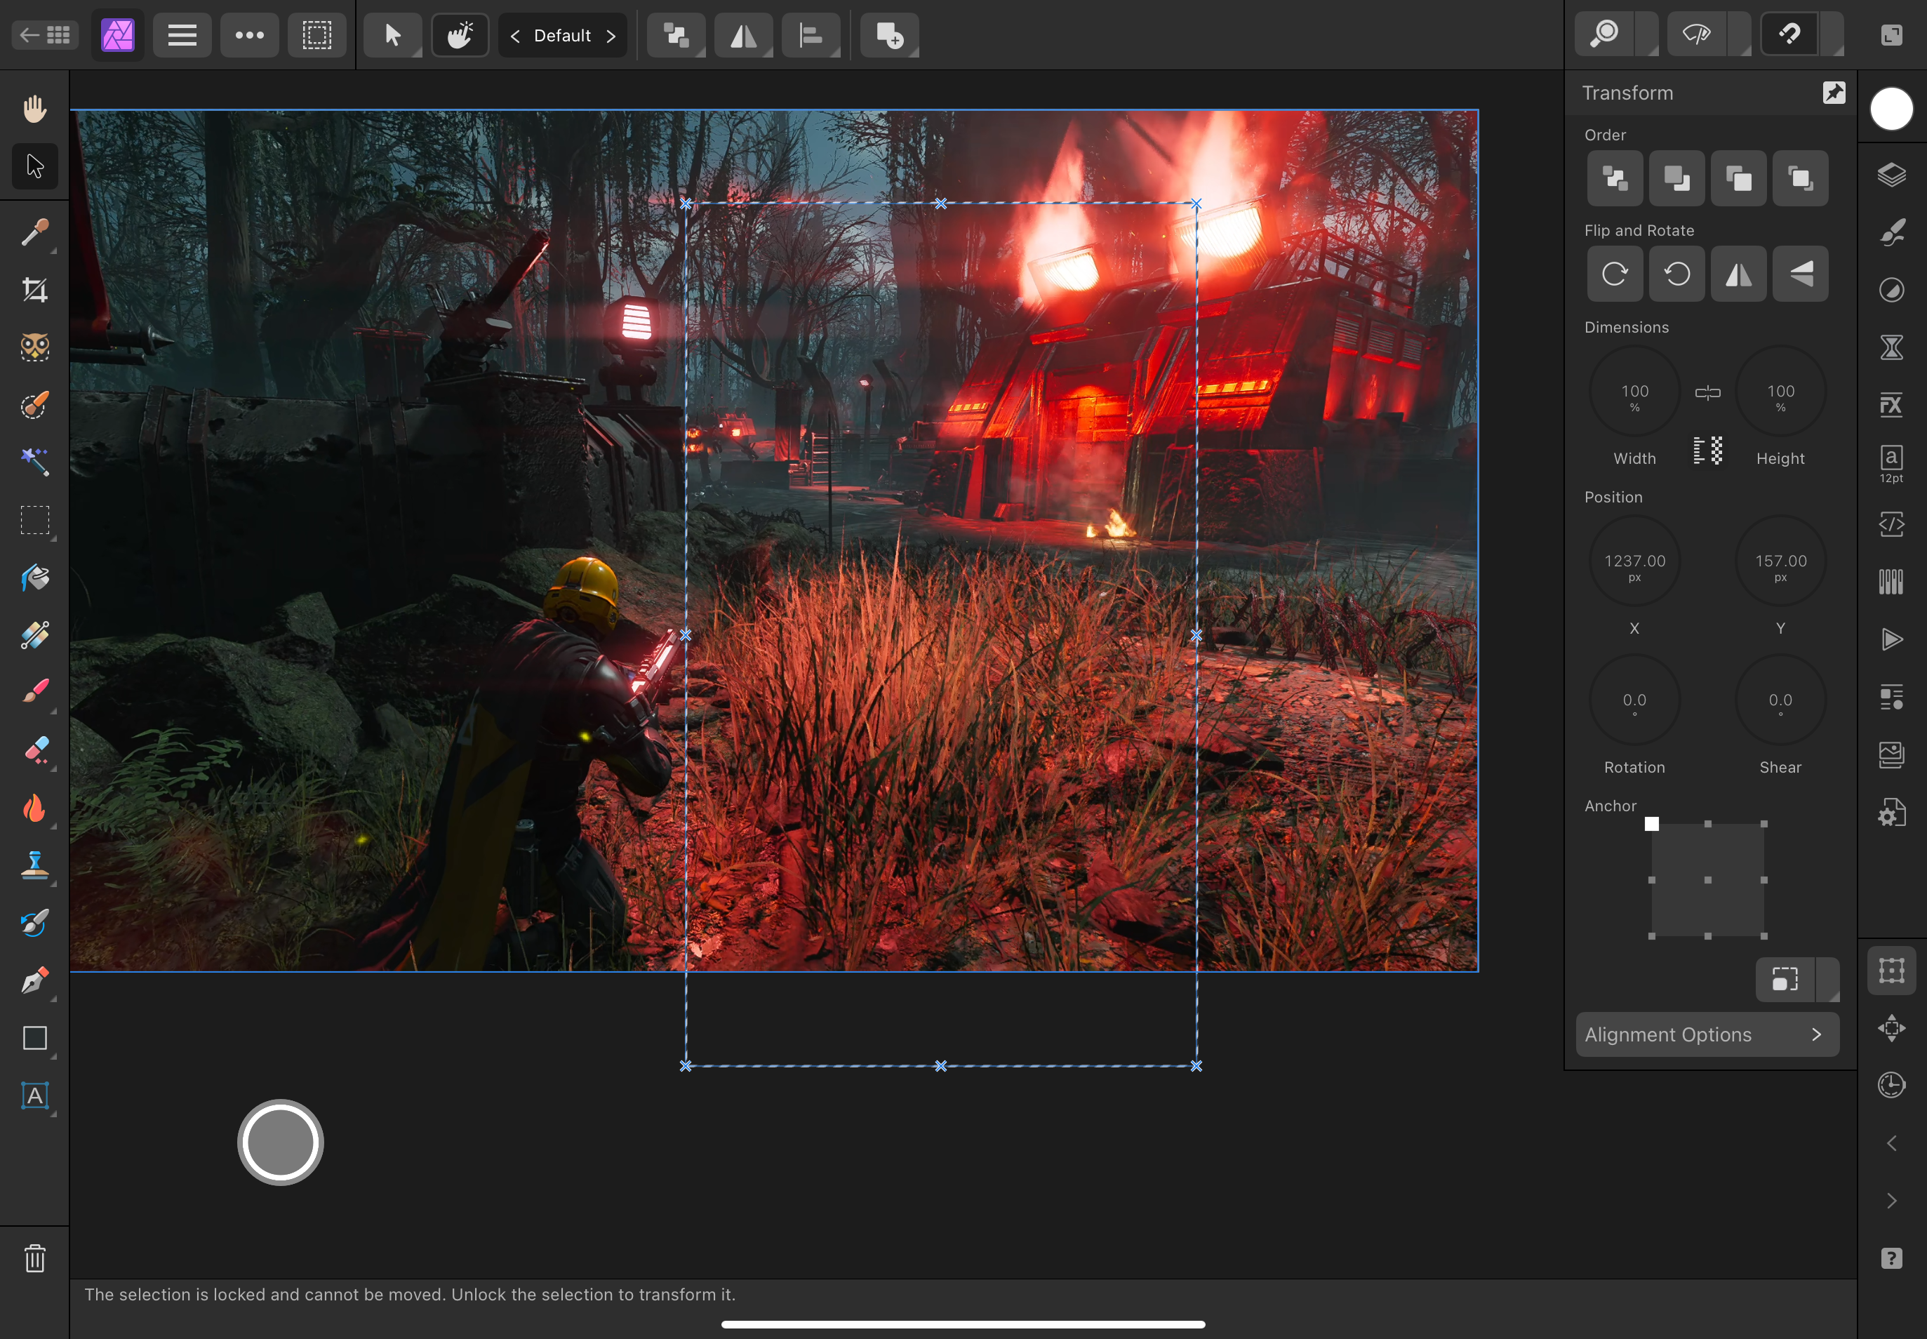Tap the Rotation 0.0 dial

(x=1634, y=700)
